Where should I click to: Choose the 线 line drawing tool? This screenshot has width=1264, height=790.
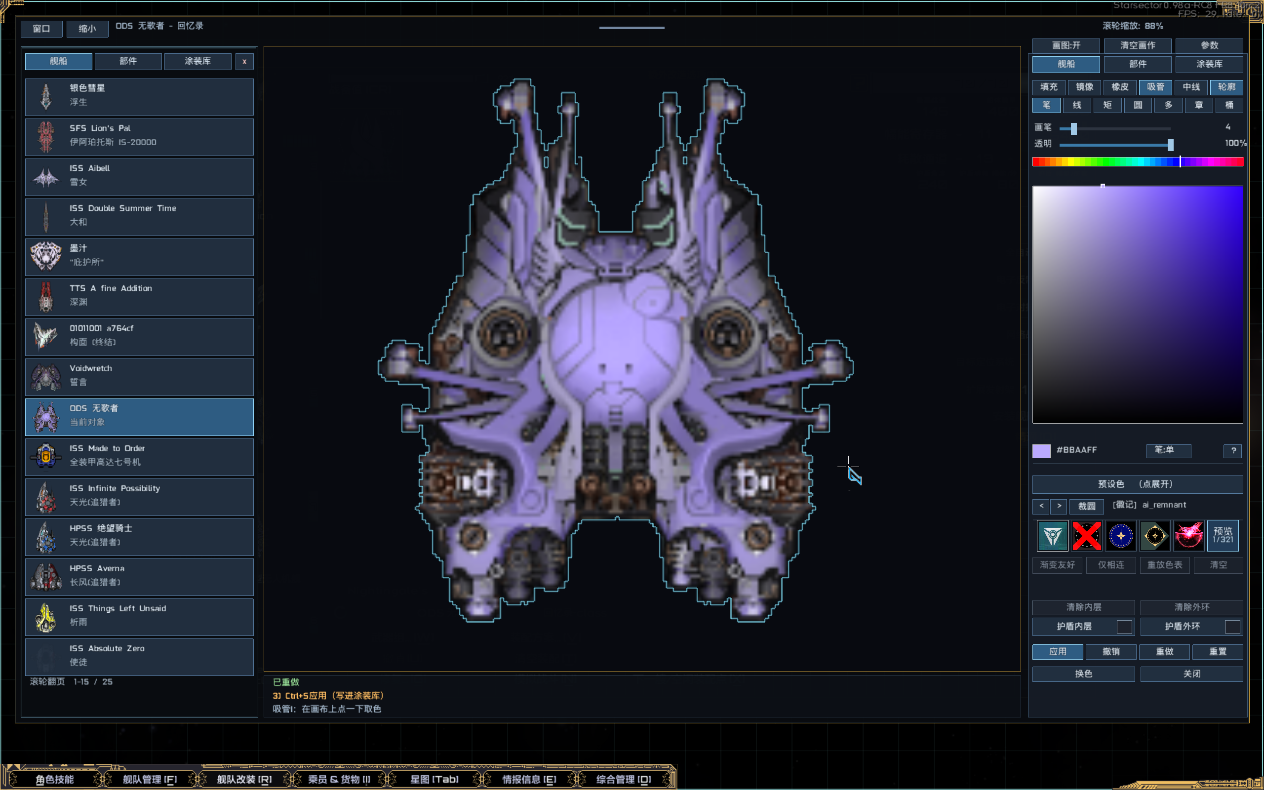1076,106
